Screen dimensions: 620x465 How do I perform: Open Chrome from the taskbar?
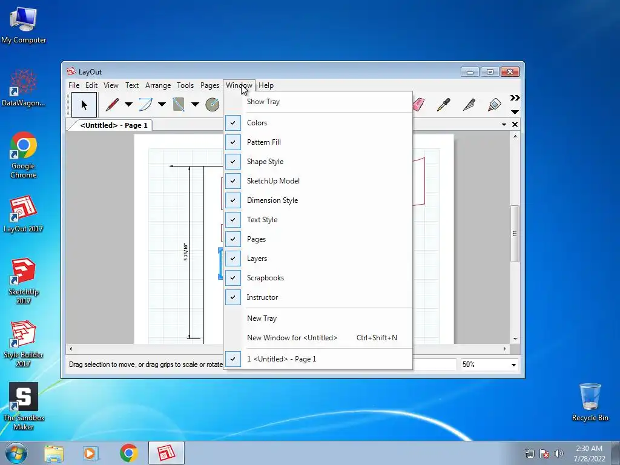128,453
